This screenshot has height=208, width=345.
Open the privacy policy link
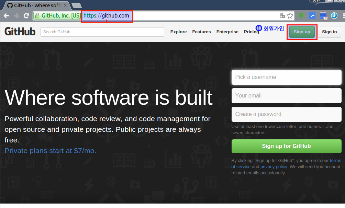[x=274, y=167]
